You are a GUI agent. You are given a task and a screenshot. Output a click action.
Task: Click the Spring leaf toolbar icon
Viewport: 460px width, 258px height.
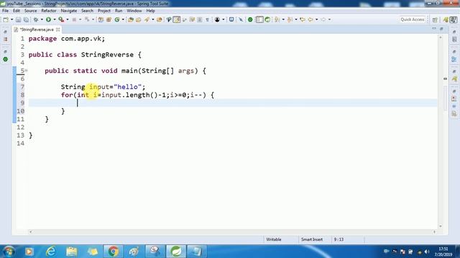[x=267, y=19]
